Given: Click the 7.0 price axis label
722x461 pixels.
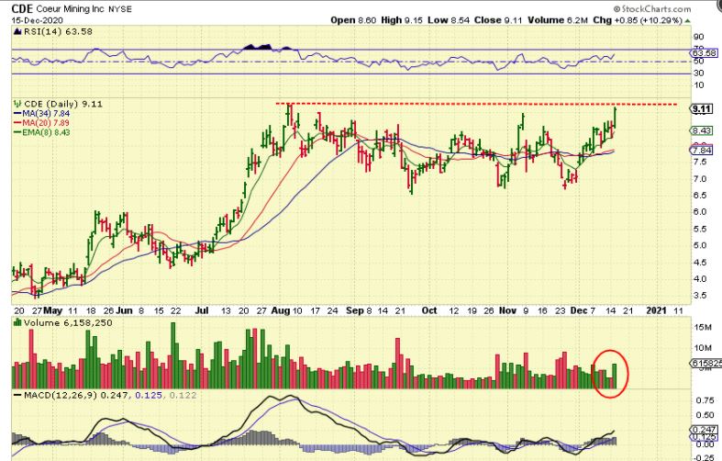Looking at the screenshot, I should [700, 179].
